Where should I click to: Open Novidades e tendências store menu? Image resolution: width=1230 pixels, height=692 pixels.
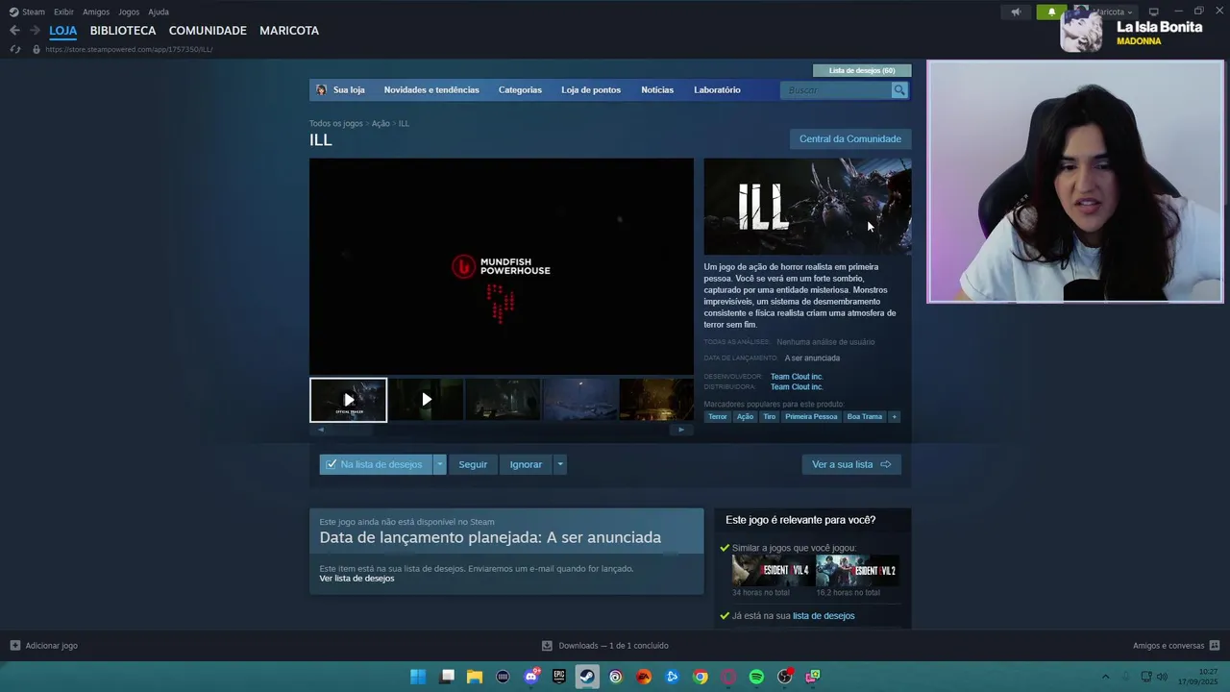[x=431, y=89]
